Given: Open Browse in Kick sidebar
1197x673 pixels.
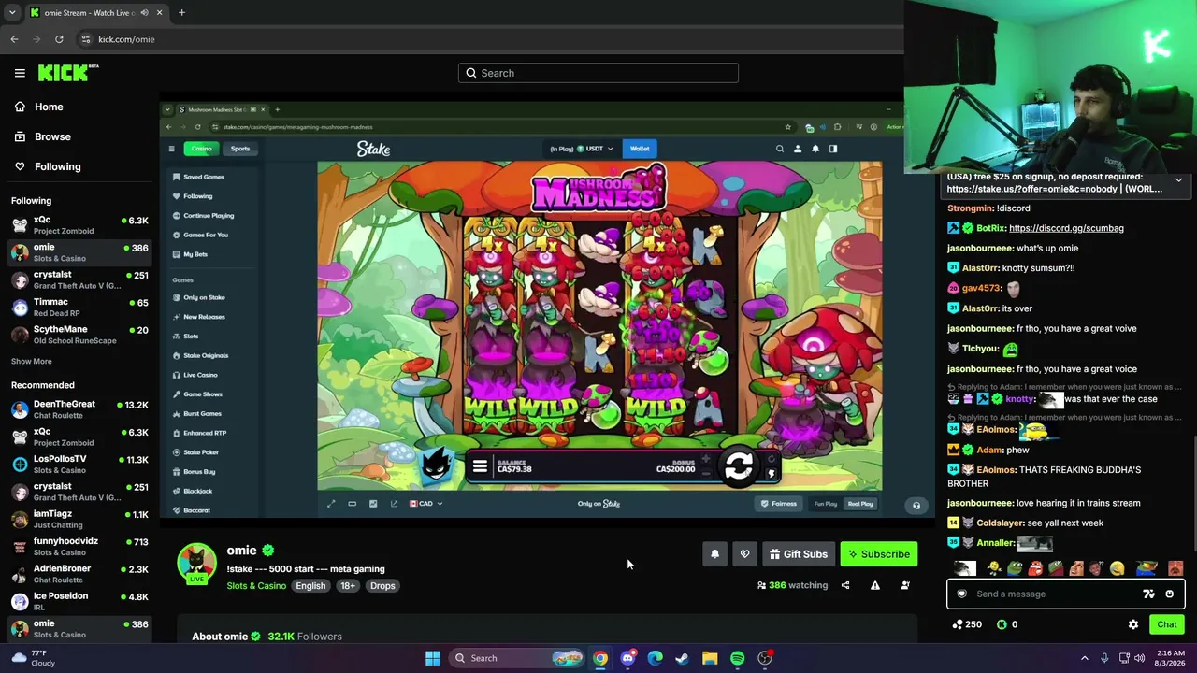Looking at the screenshot, I should coord(52,136).
